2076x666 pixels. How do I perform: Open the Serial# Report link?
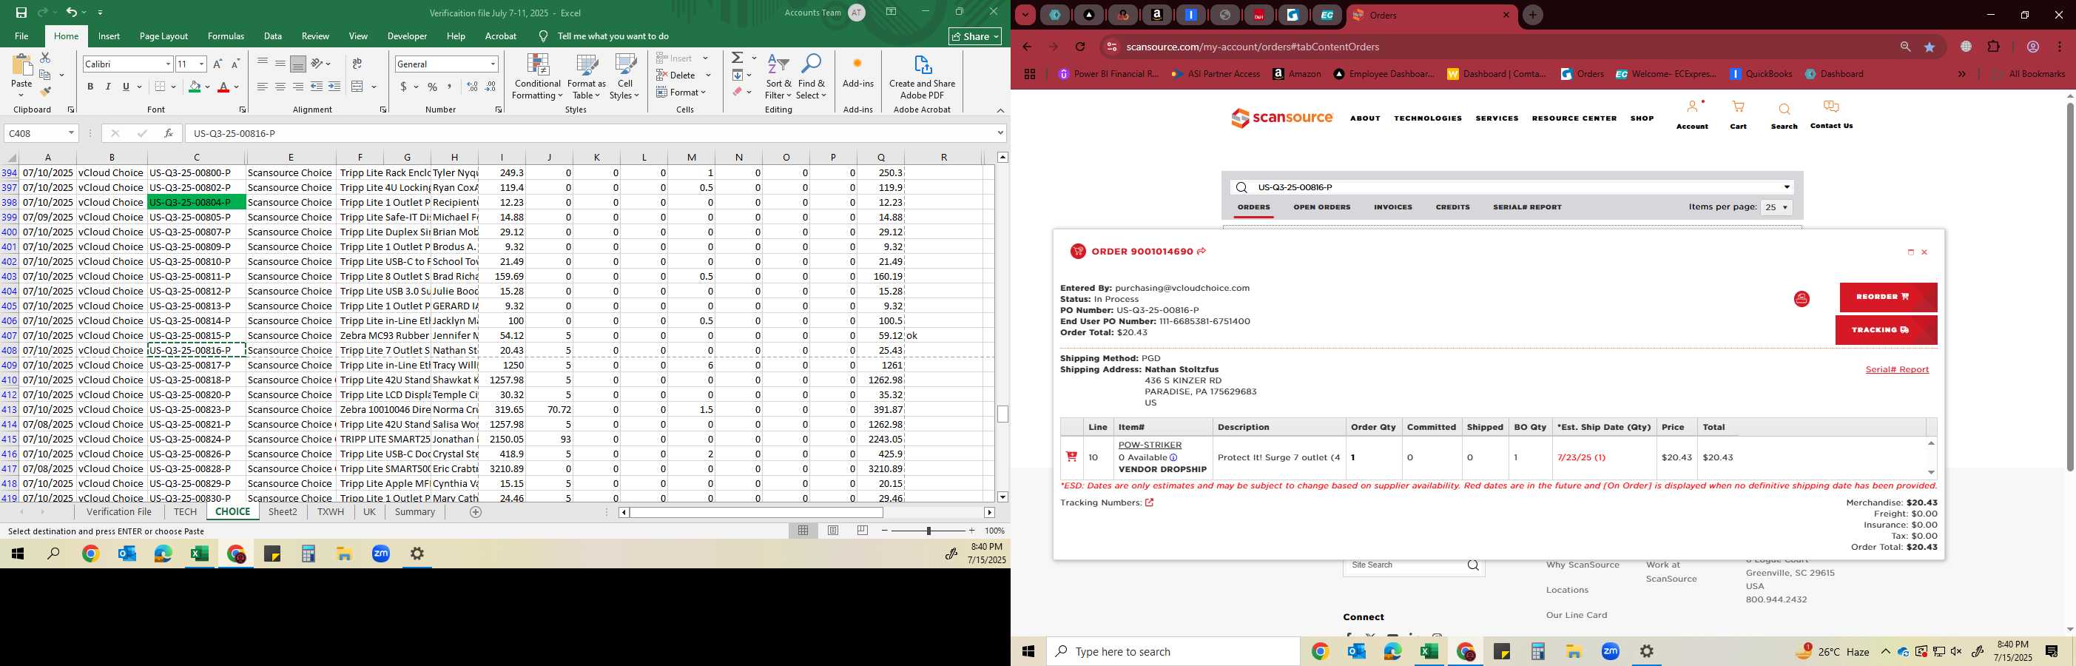coord(1897,369)
